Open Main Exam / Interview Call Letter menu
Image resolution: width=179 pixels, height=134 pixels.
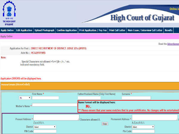145,30
